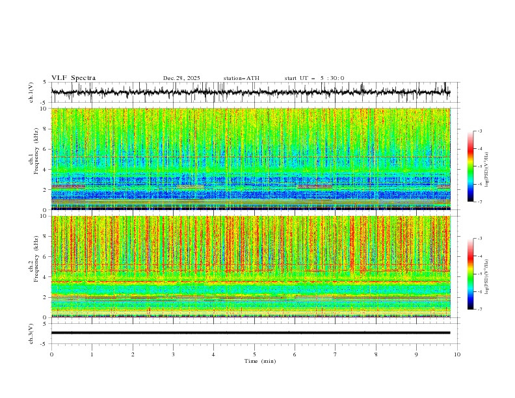Click the ch.1 colorbar log(PSD) label

point(486,170)
